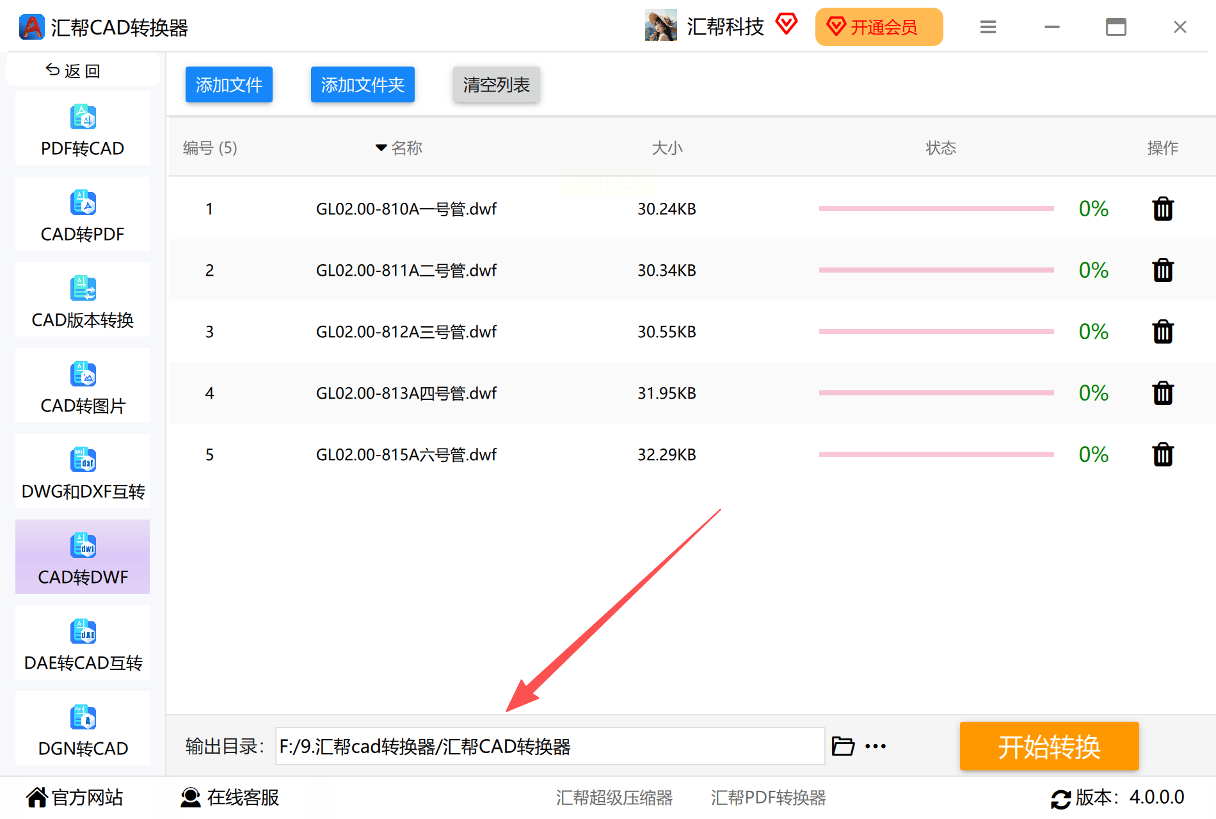
Task: Clear the file list with 清空列表
Action: coord(496,84)
